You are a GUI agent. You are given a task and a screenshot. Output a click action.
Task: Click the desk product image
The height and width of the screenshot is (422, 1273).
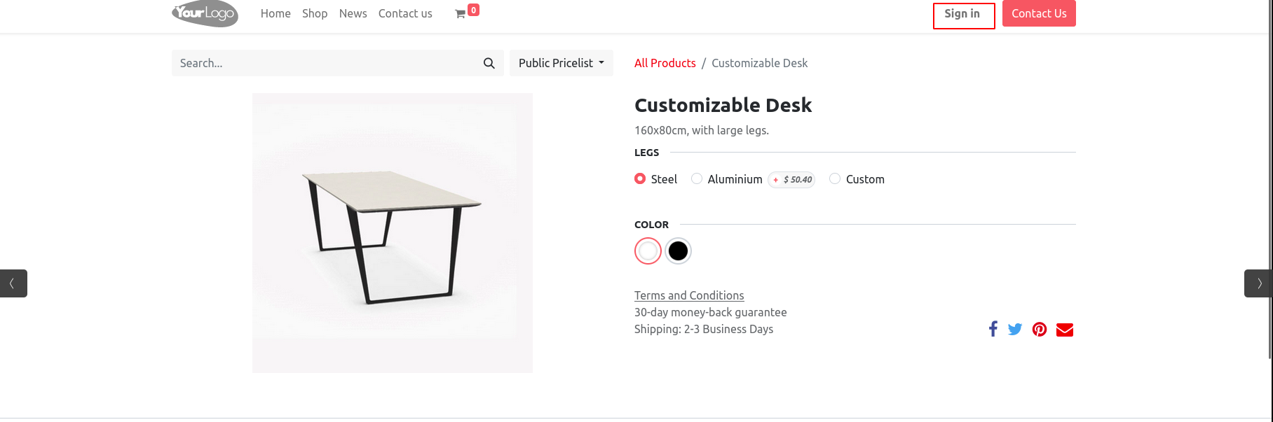[393, 233]
